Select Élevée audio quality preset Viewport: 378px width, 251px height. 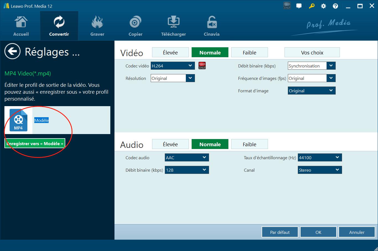coord(170,144)
